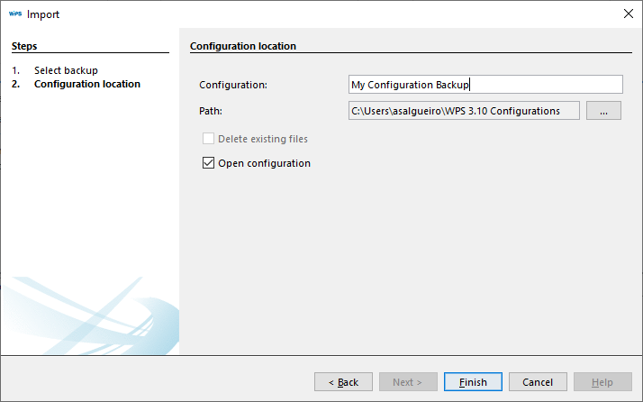Toggle the 'Delete existing files' checkbox

tap(209, 139)
